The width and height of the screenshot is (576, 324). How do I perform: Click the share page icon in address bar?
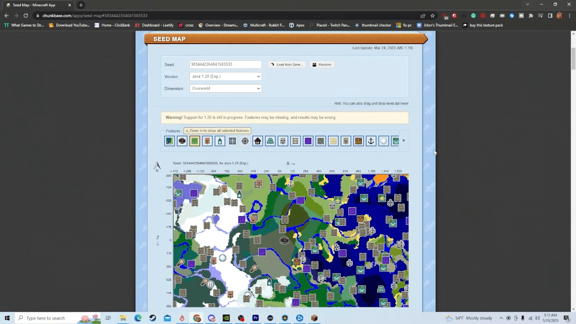[423, 15]
